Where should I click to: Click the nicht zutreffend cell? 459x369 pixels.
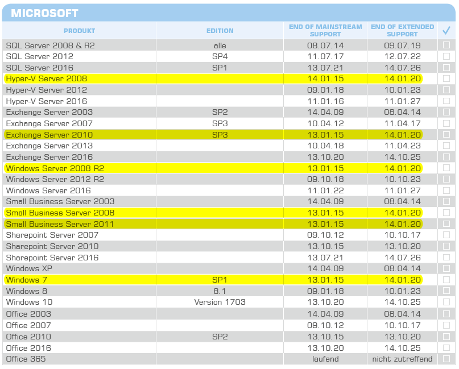[402, 359]
